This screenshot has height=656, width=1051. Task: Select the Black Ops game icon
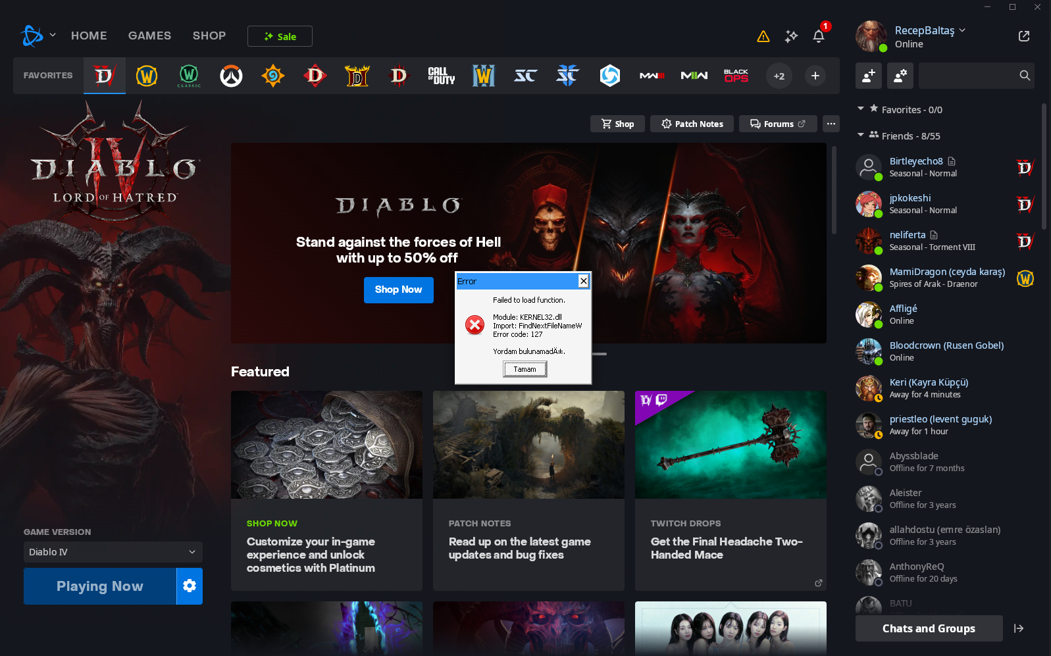tap(736, 76)
